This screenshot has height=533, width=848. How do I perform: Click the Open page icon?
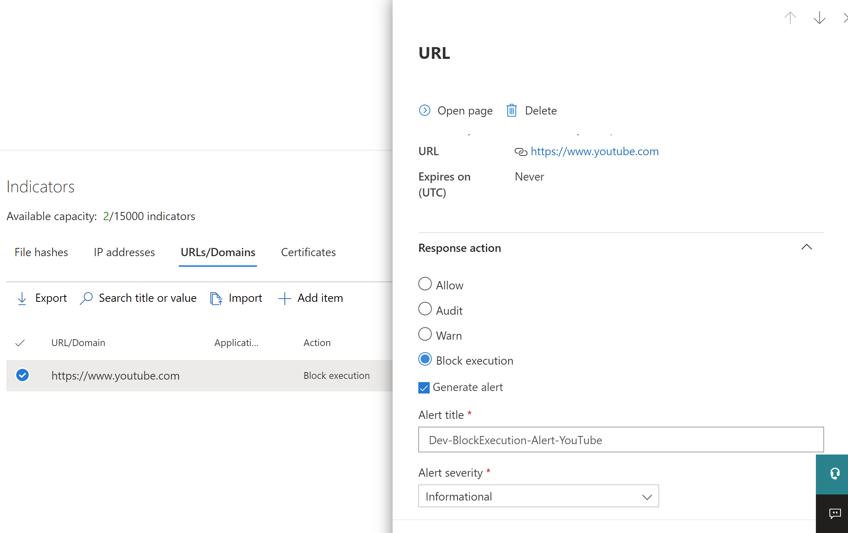tap(425, 111)
